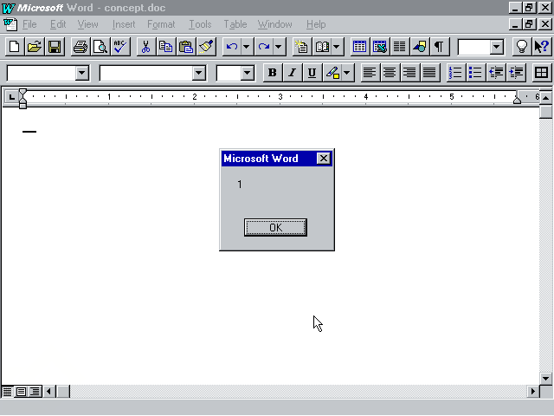Cut selection with the scissors icon
The image size is (554, 416).
pyautogui.click(x=146, y=47)
